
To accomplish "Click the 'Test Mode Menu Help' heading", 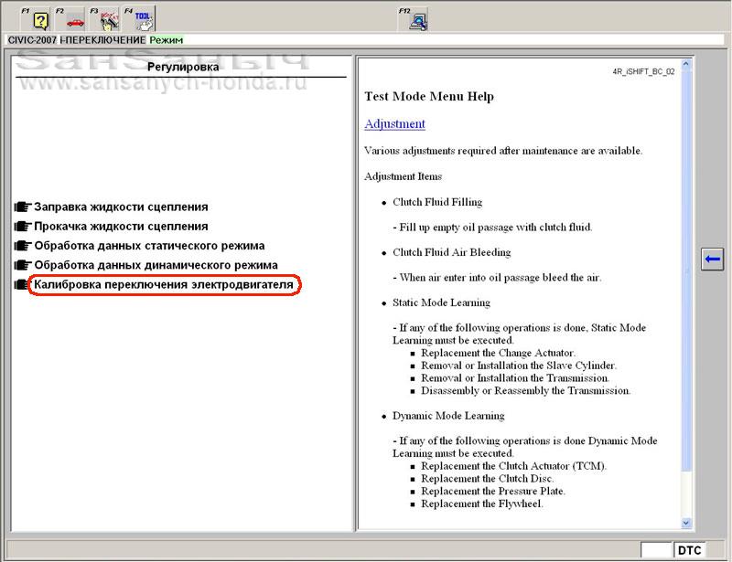I will (x=429, y=97).
